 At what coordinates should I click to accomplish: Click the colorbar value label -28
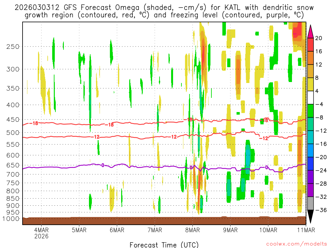coord(321,184)
